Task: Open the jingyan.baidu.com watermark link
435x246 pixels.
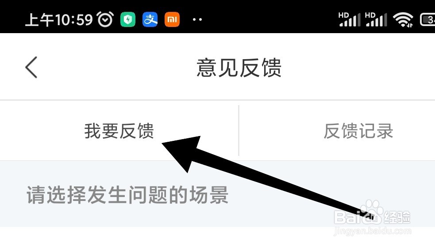Action: pos(373,231)
